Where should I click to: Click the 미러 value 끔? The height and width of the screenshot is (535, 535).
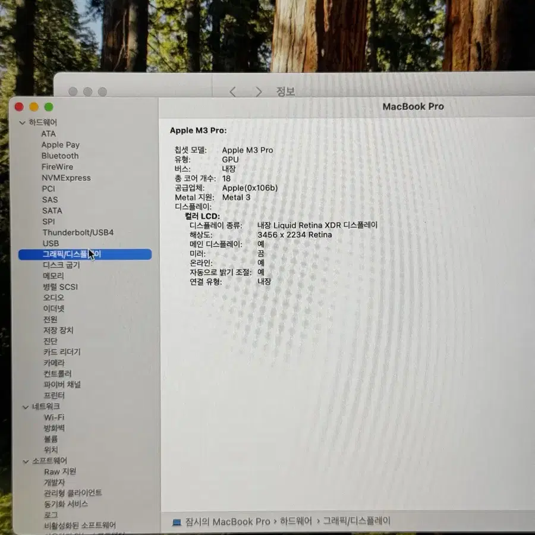261,253
